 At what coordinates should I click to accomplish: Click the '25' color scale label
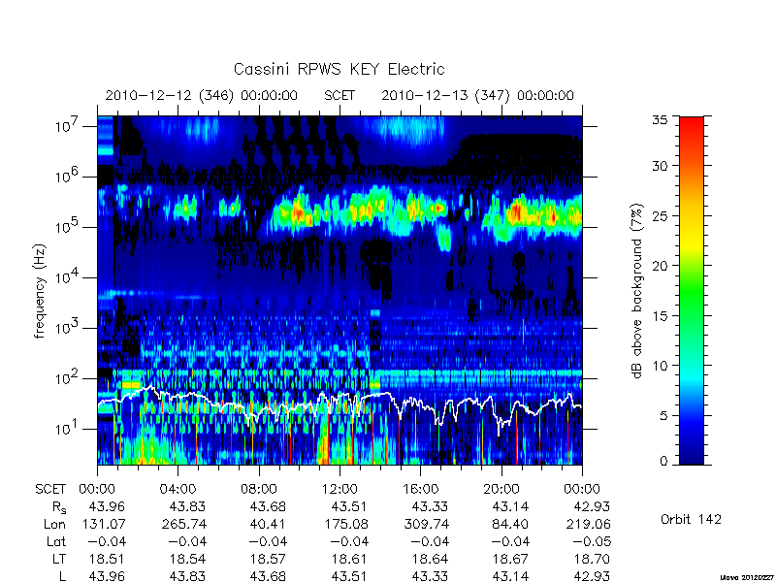pos(660,215)
